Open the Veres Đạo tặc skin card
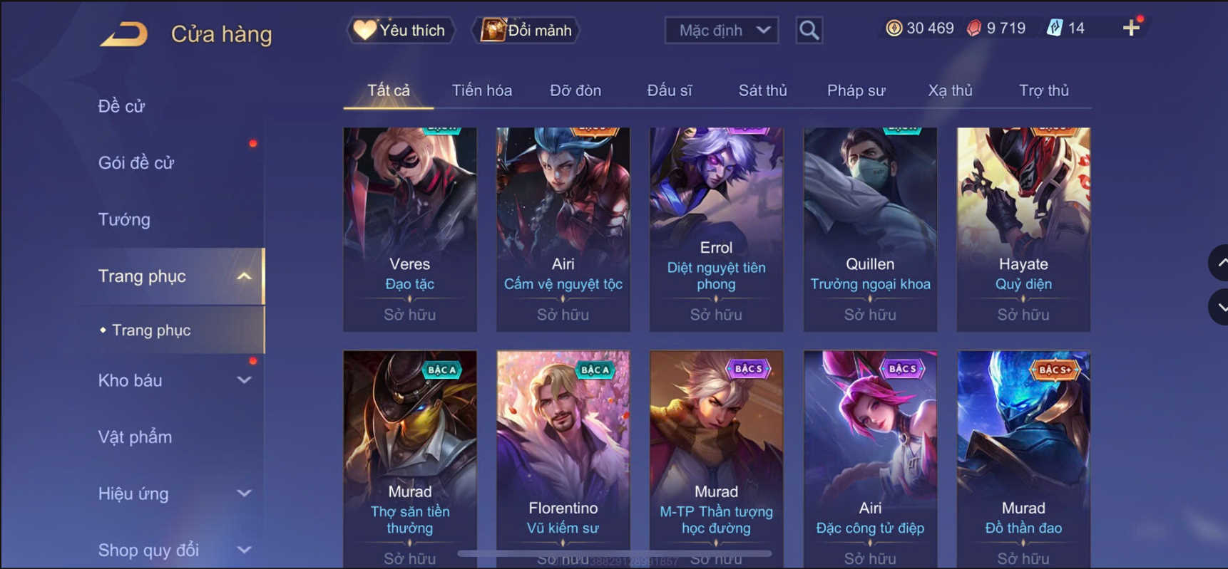The image size is (1228, 569). (410, 229)
